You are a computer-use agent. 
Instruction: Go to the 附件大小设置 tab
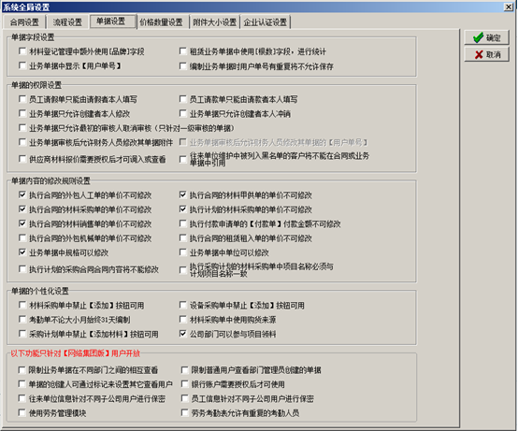coord(215,22)
